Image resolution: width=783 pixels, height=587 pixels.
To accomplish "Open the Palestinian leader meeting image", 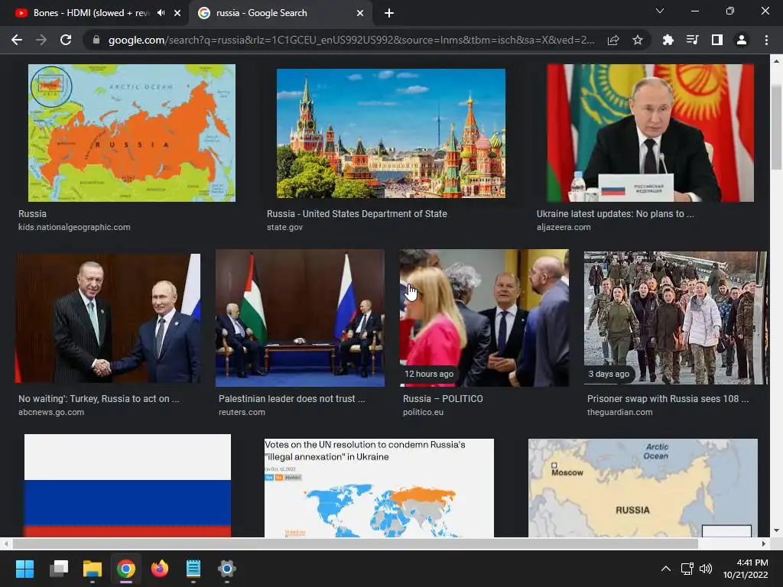I will [x=300, y=318].
